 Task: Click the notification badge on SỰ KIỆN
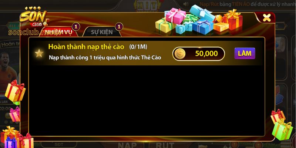point(119,27)
